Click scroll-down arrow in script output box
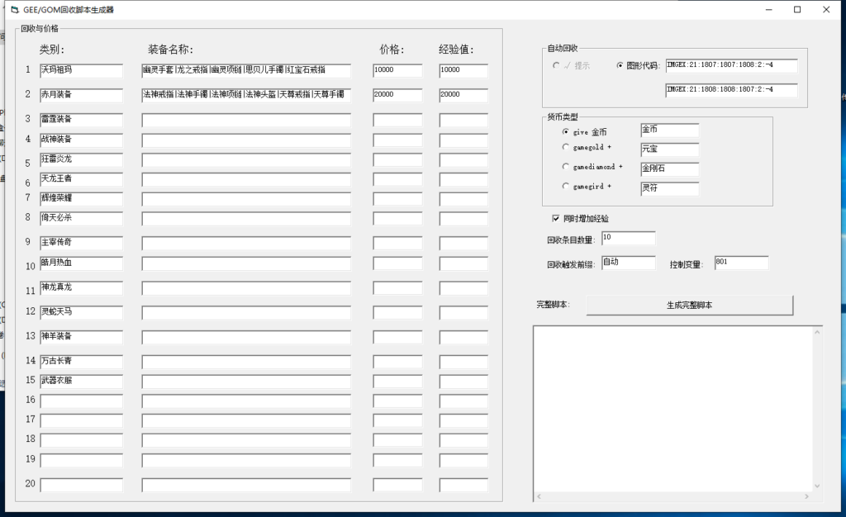Viewport: 846px width, 517px height. tap(818, 486)
